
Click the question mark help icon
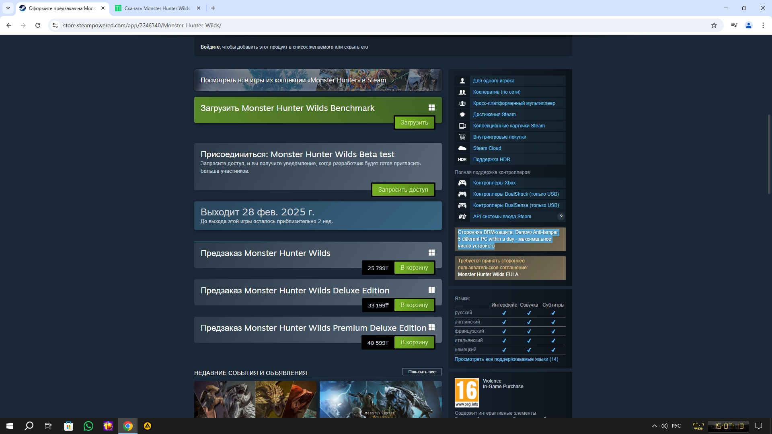561,217
